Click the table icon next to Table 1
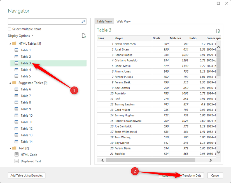The height and width of the screenshot is (183, 231). click(17, 50)
